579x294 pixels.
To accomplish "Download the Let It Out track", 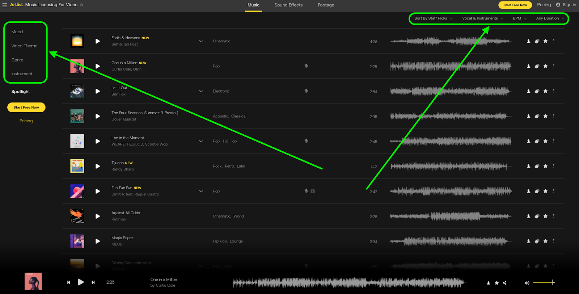I will [529, 91].
